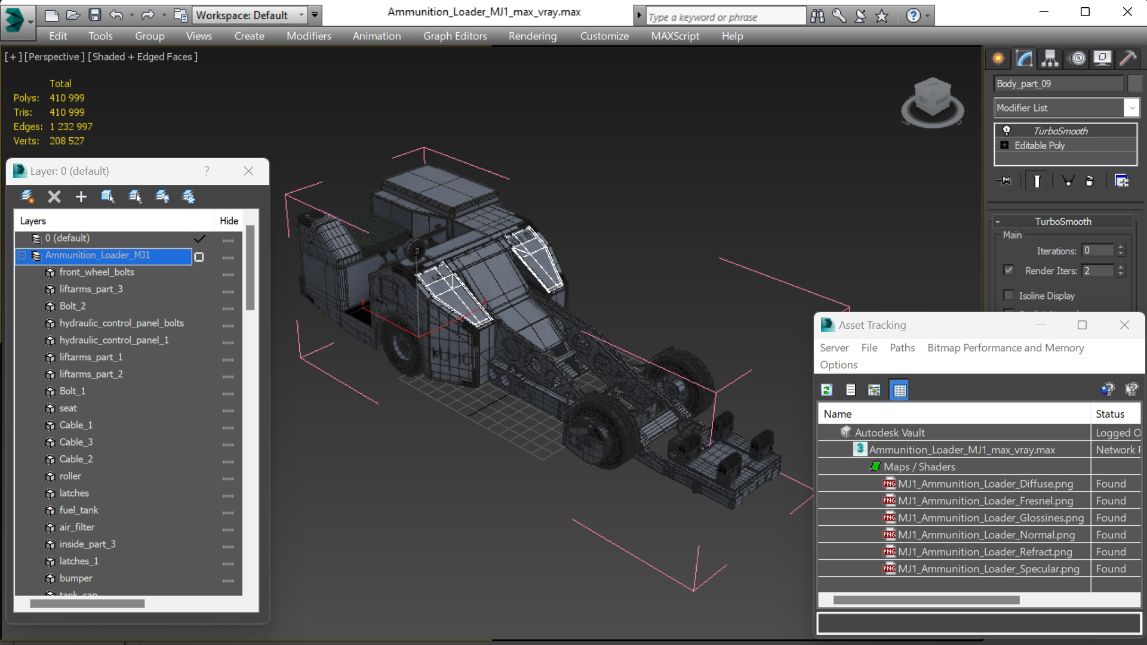
Task: Toggle the Render Iters checkbox
Action: coord(1008,270)
